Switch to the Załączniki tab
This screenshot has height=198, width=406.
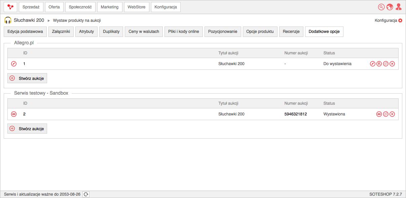point(61,32)
